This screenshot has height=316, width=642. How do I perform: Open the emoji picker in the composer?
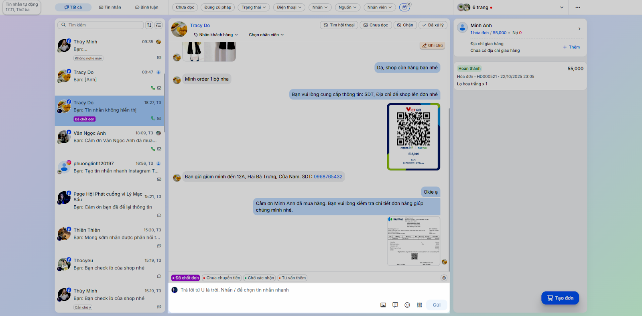point(407,305)
